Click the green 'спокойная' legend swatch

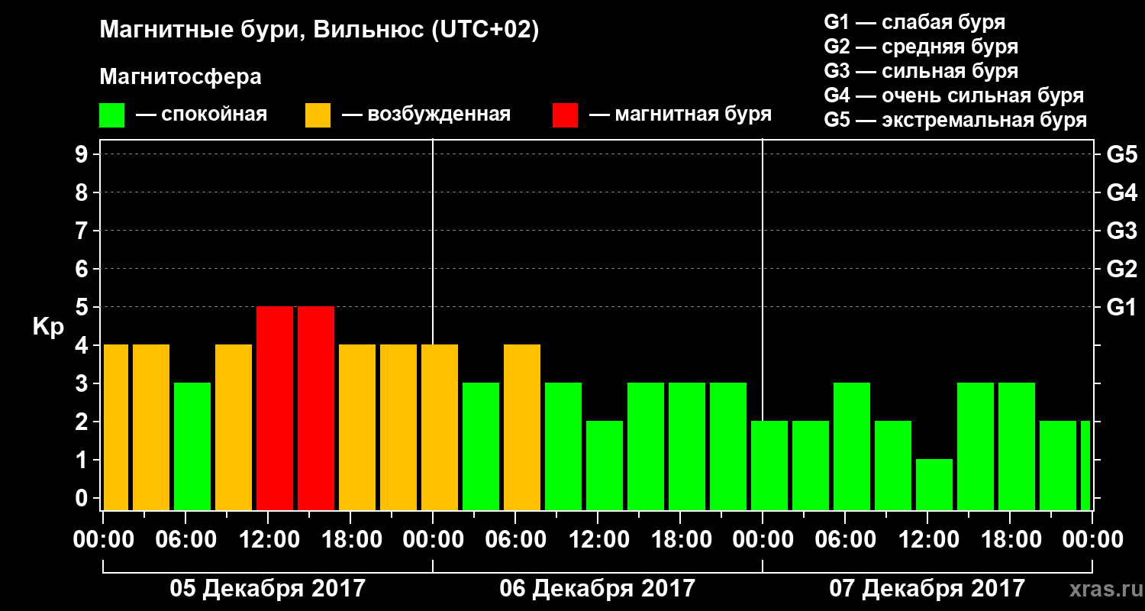pos(111,115)
